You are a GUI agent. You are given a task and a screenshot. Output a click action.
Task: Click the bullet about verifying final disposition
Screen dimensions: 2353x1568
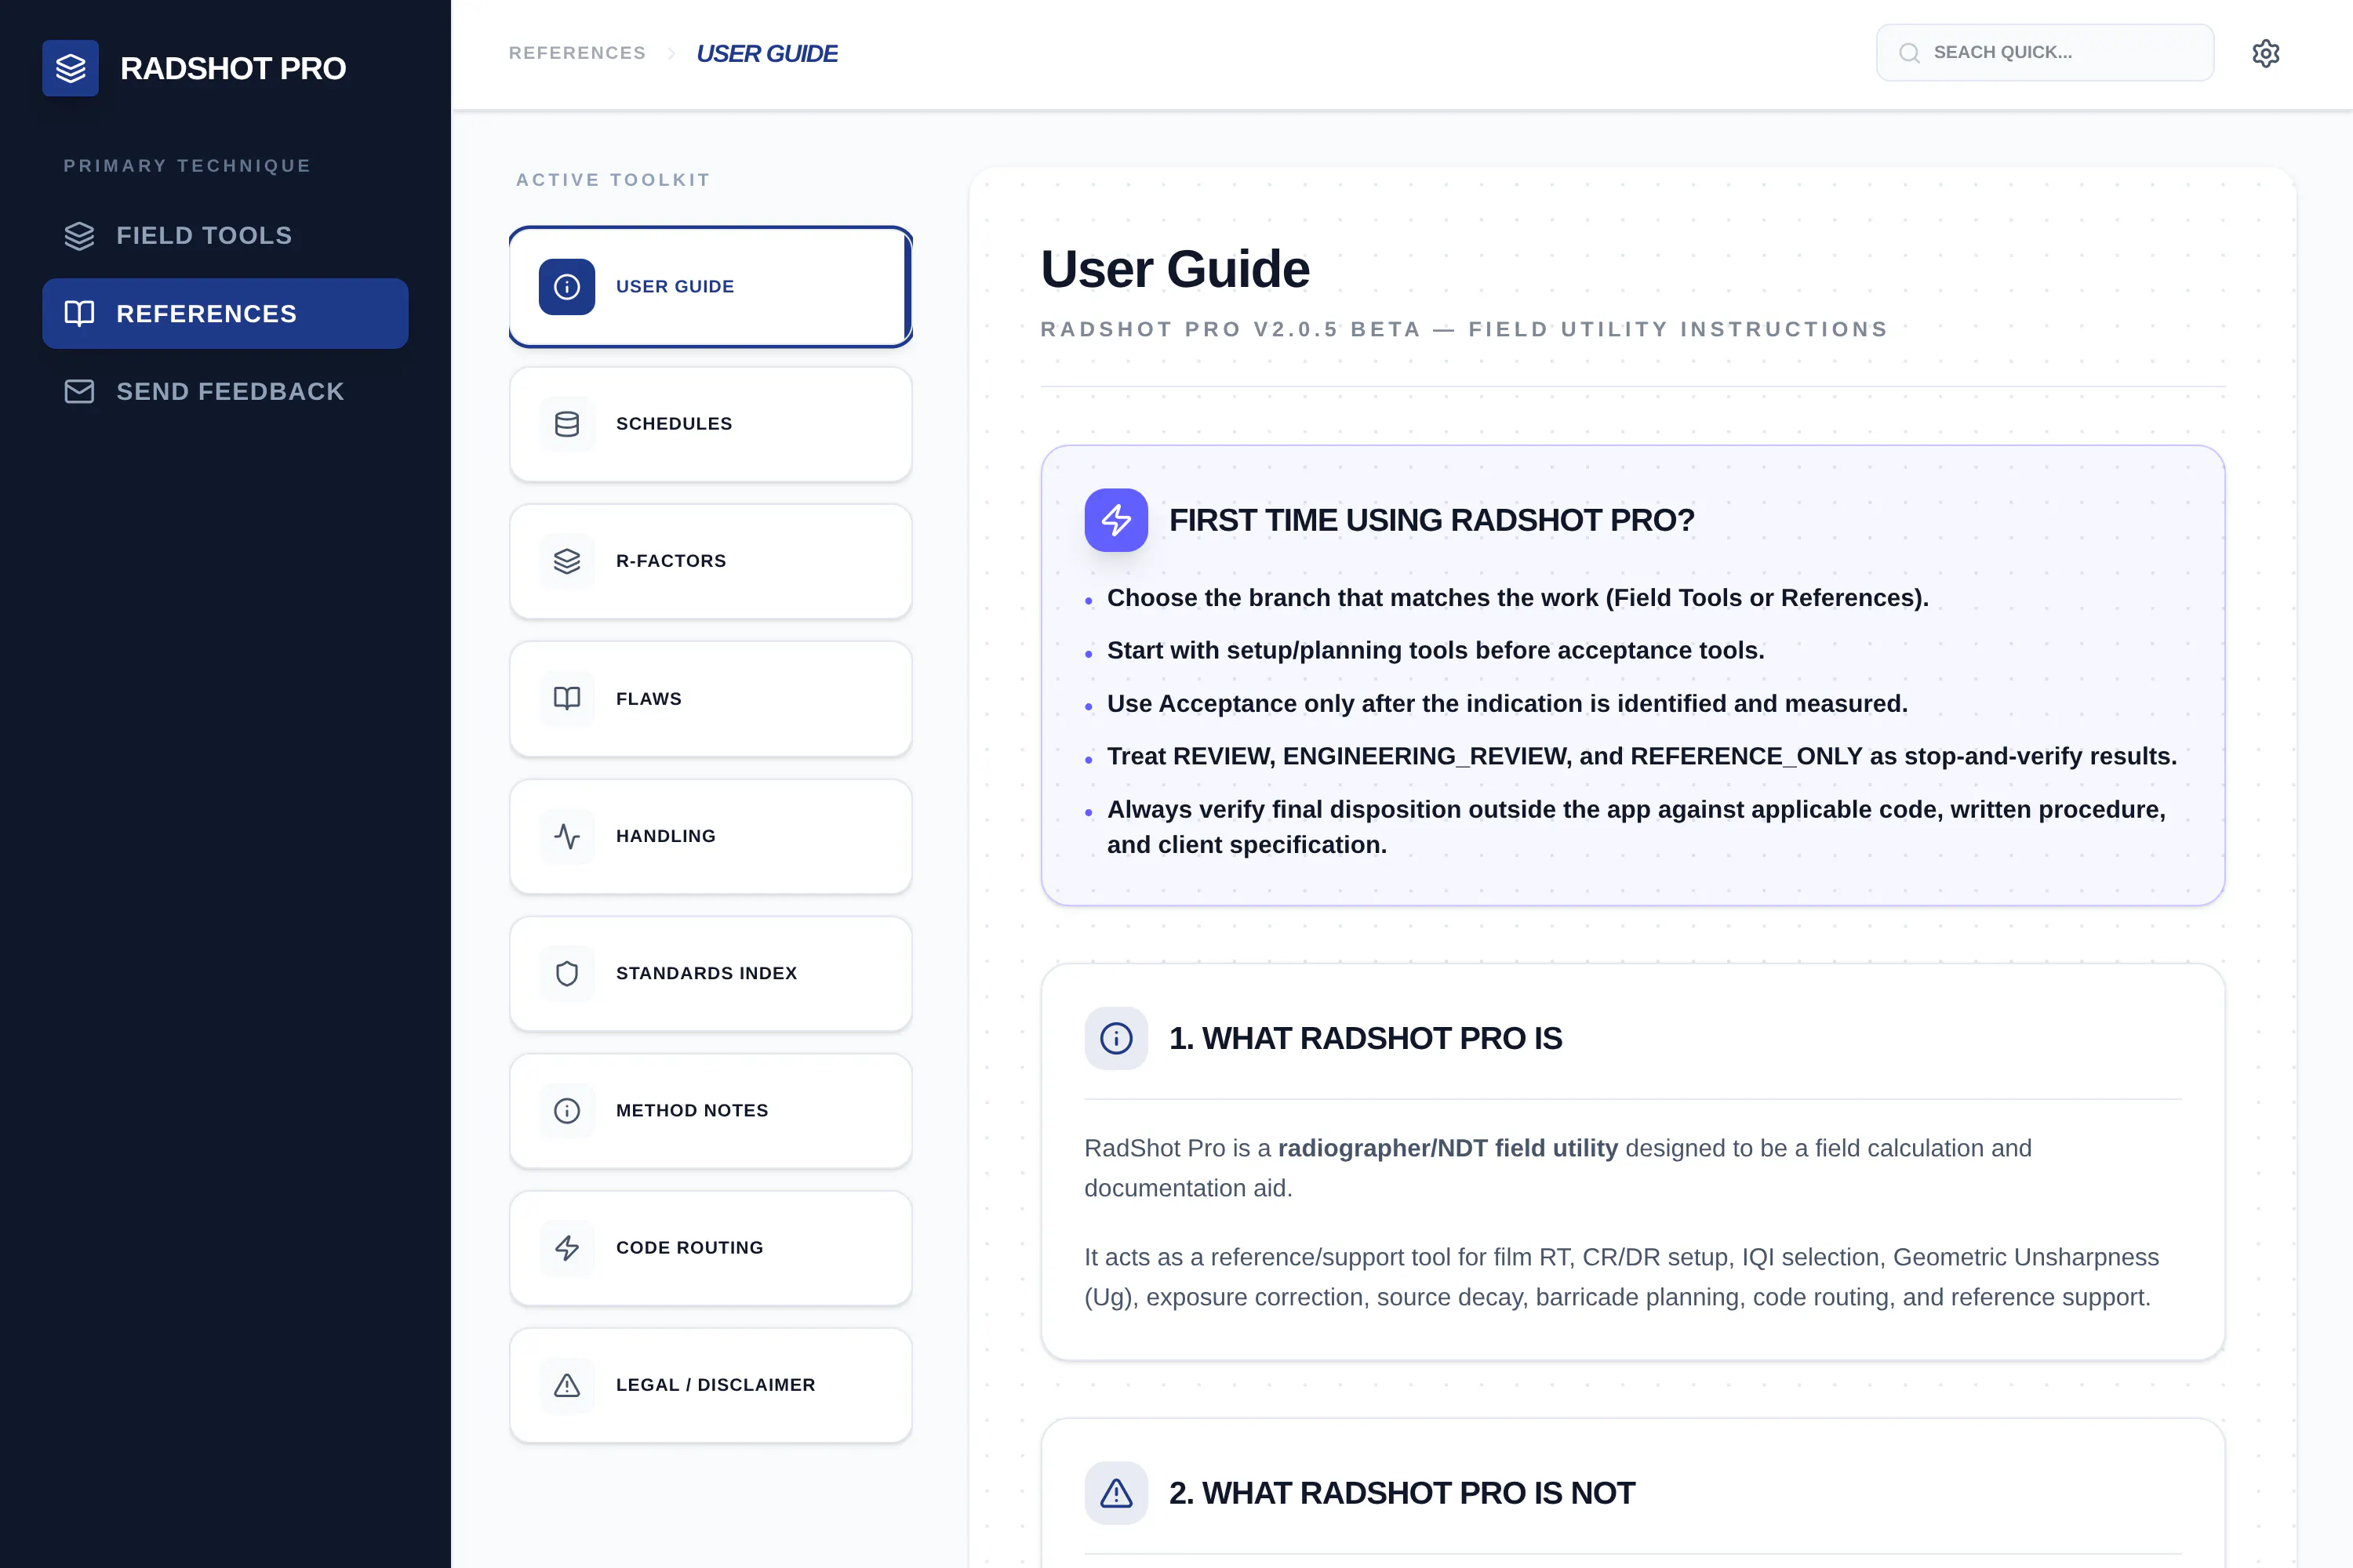[x=1637, y=827]
